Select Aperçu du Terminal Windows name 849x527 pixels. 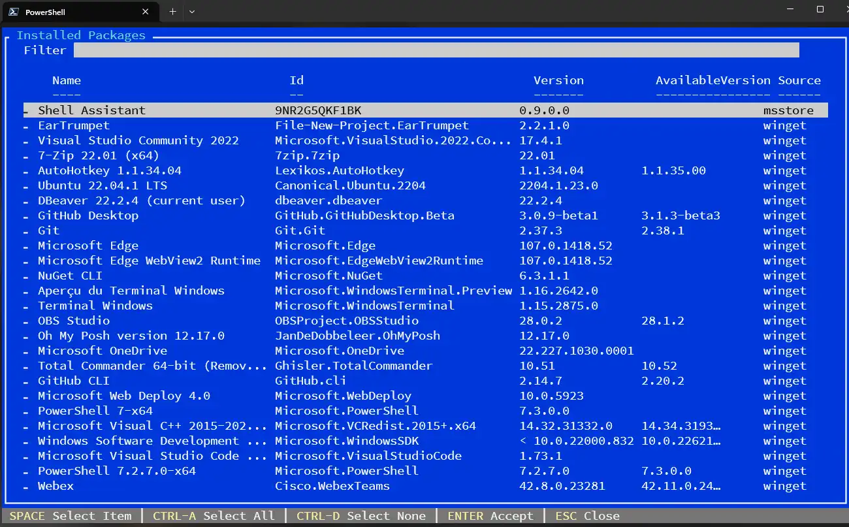pos(131,291)
